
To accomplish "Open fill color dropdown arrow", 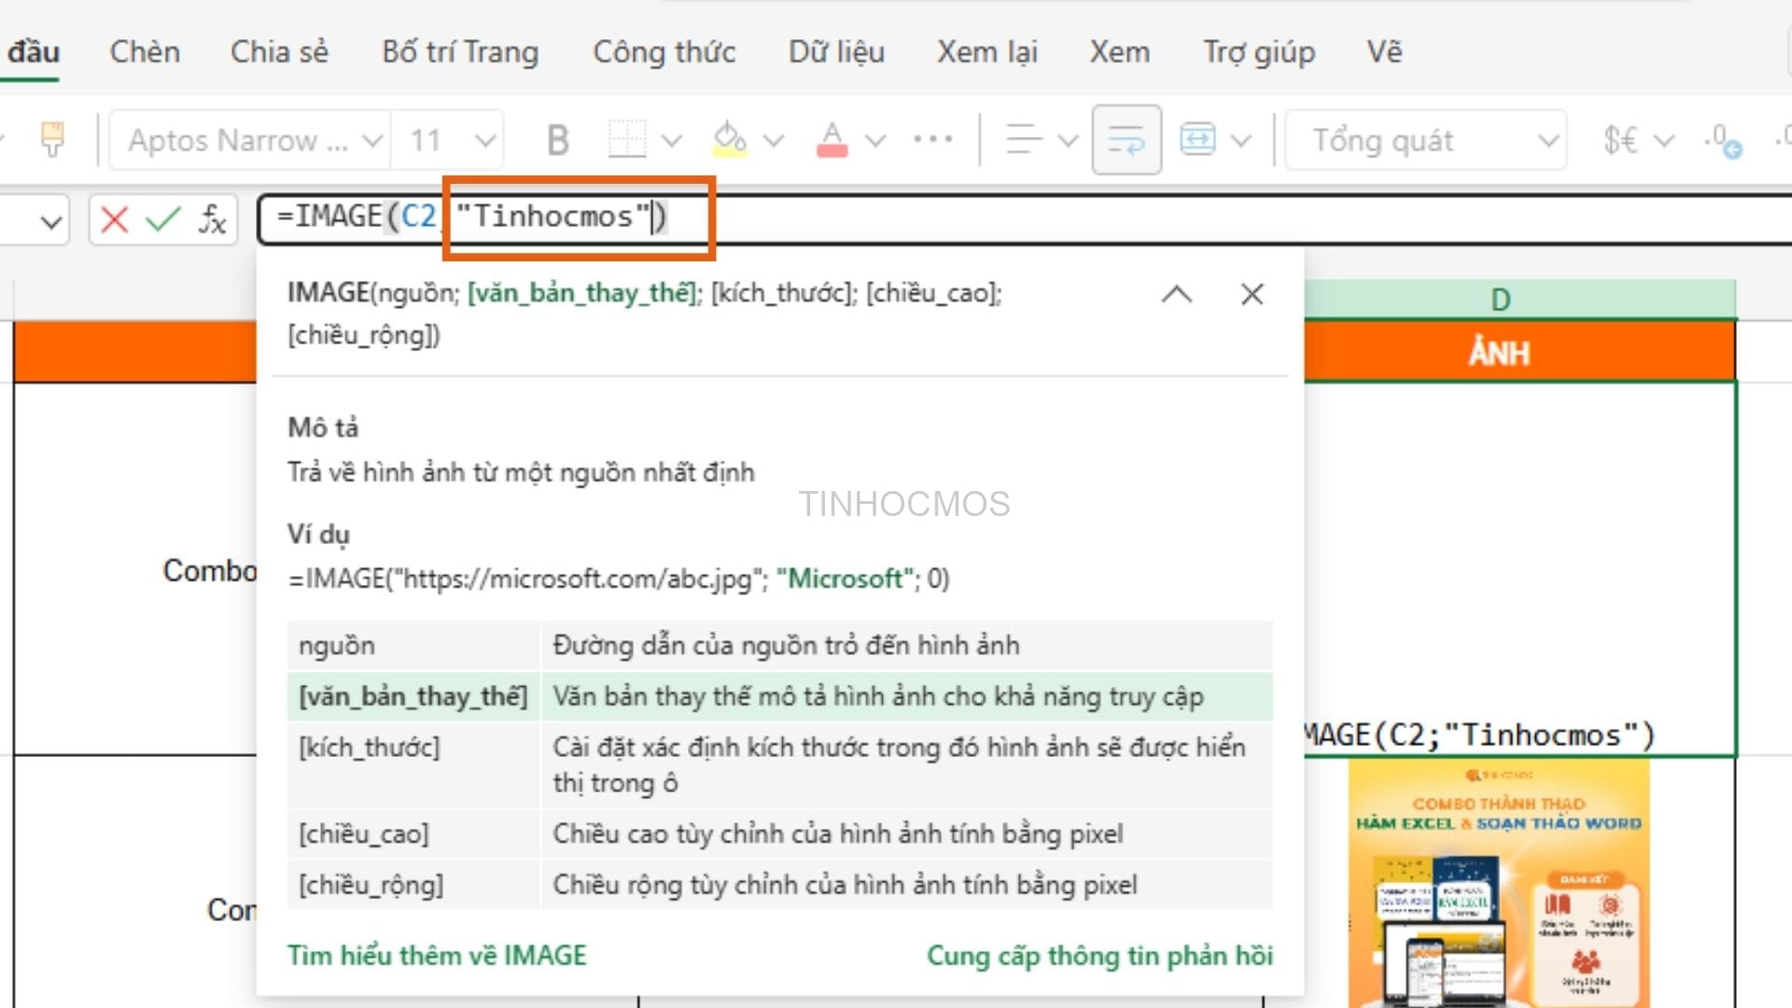I will 773,141.
